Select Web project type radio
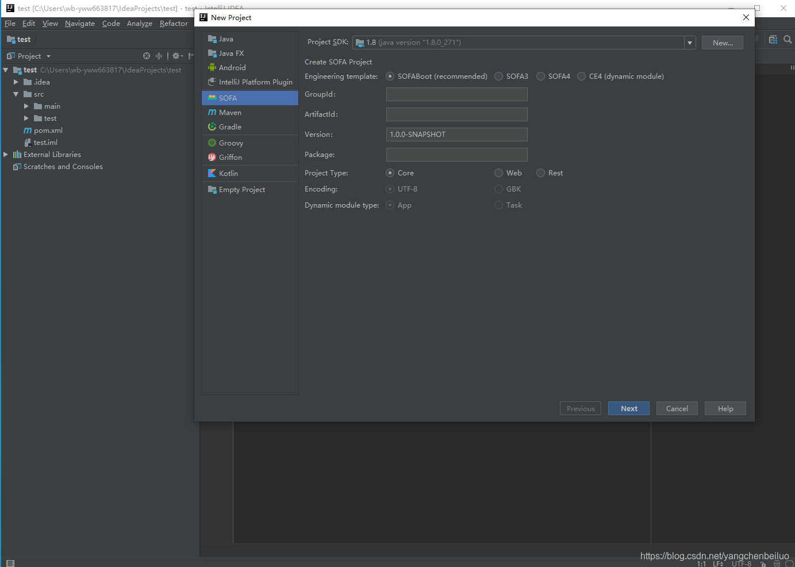Screen dimensions: 795x567 (499, 173)
